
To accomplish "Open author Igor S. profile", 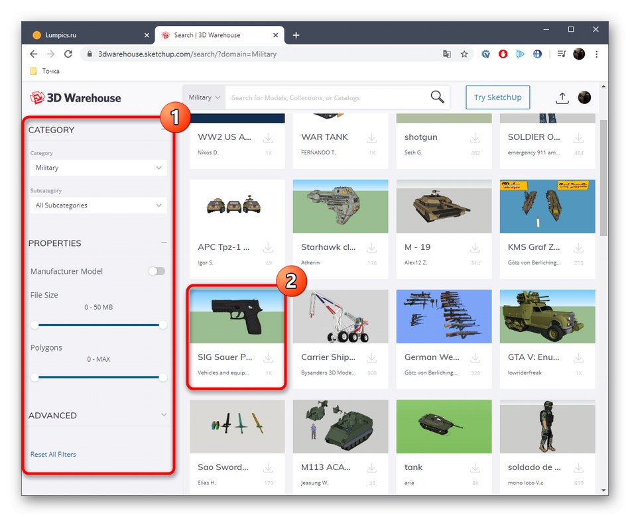I will (206, 262).
